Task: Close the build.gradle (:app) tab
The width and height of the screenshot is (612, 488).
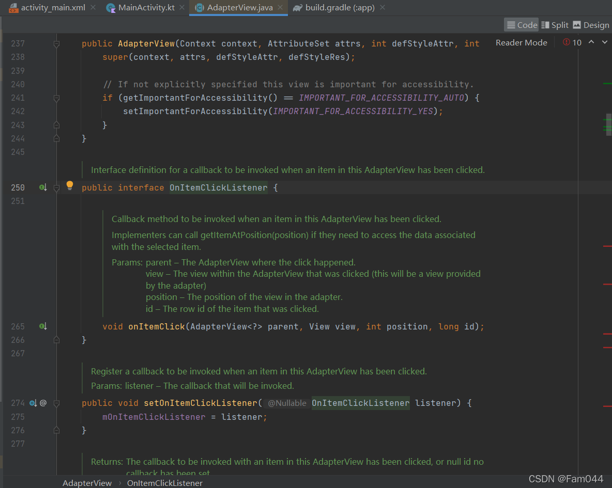Action: [382, 7]
